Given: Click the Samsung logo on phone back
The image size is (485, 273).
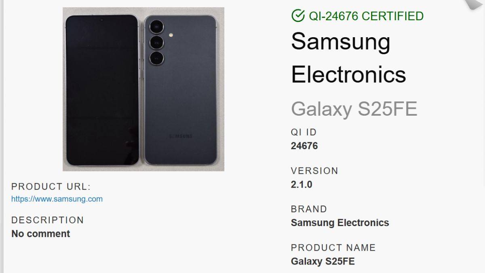Looking at the screenshot, I should tap(181, 136).
